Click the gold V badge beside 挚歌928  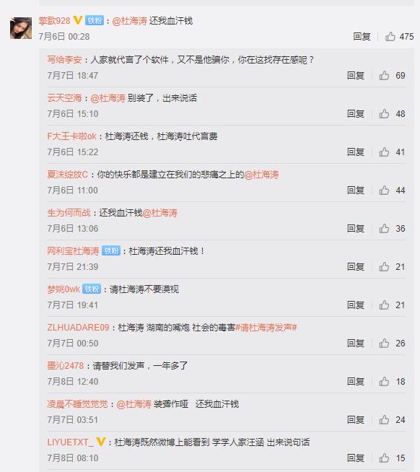pos(78,20)
